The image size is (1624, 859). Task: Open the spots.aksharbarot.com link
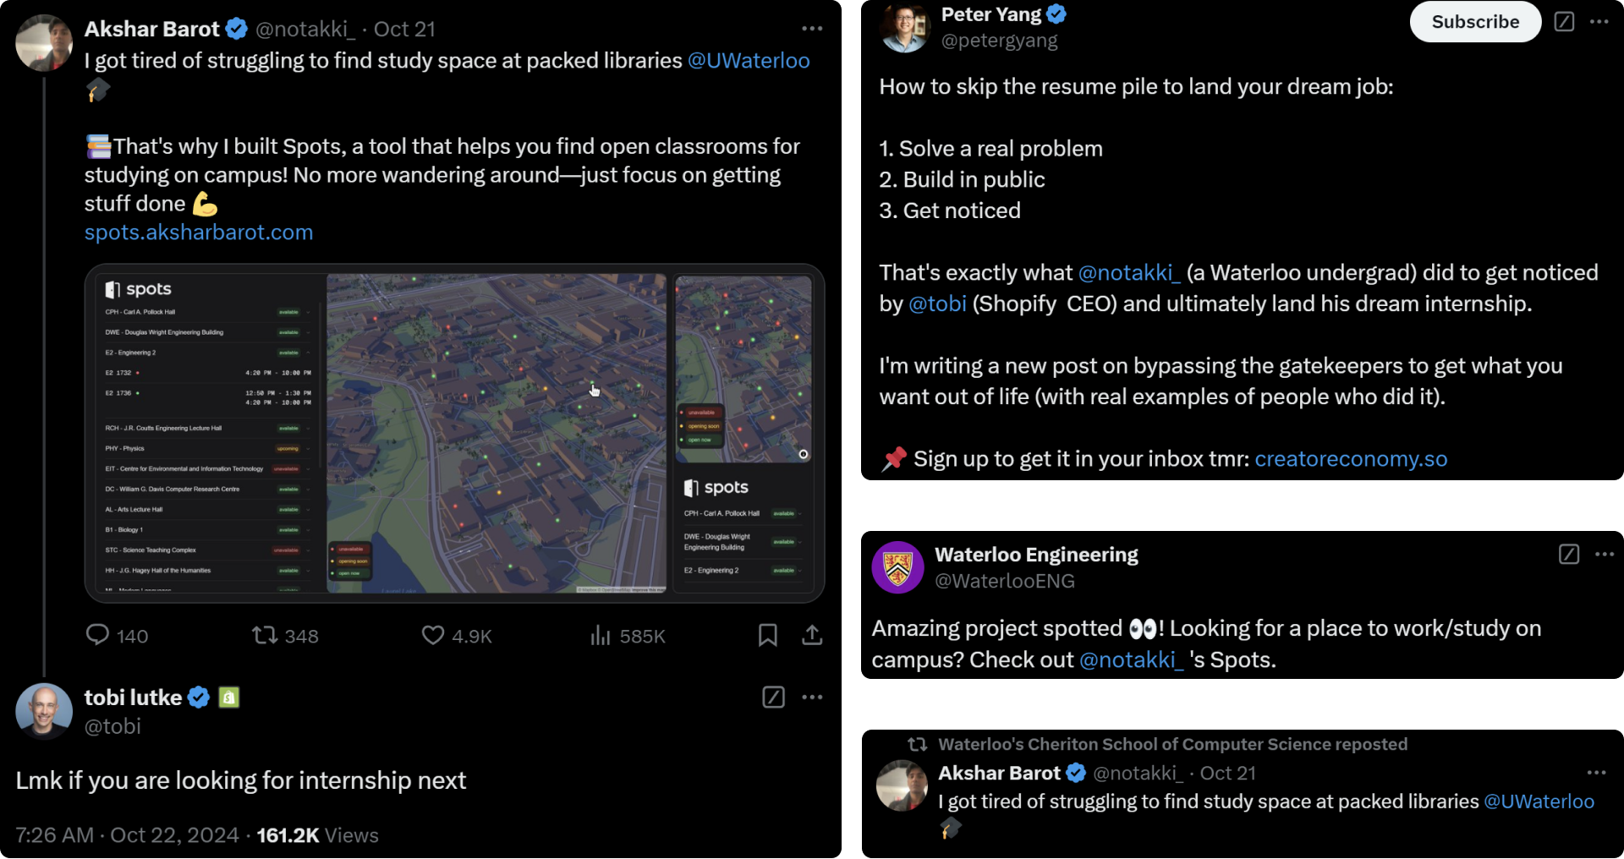[199, 233]
